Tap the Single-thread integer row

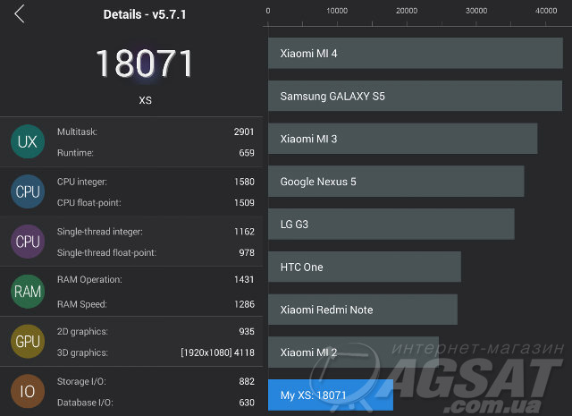(x=156, y=232)
